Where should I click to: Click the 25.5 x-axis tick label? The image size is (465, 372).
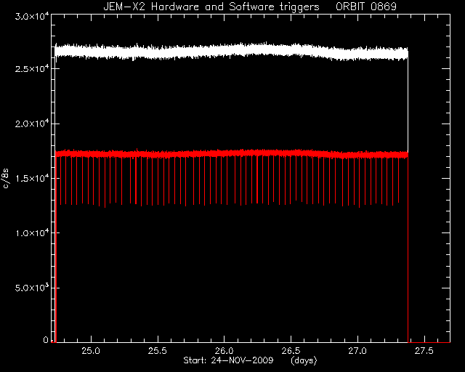158,351
